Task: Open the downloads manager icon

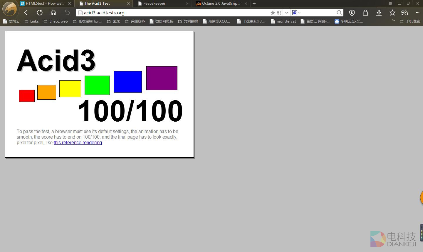Action: click(379, 13)
